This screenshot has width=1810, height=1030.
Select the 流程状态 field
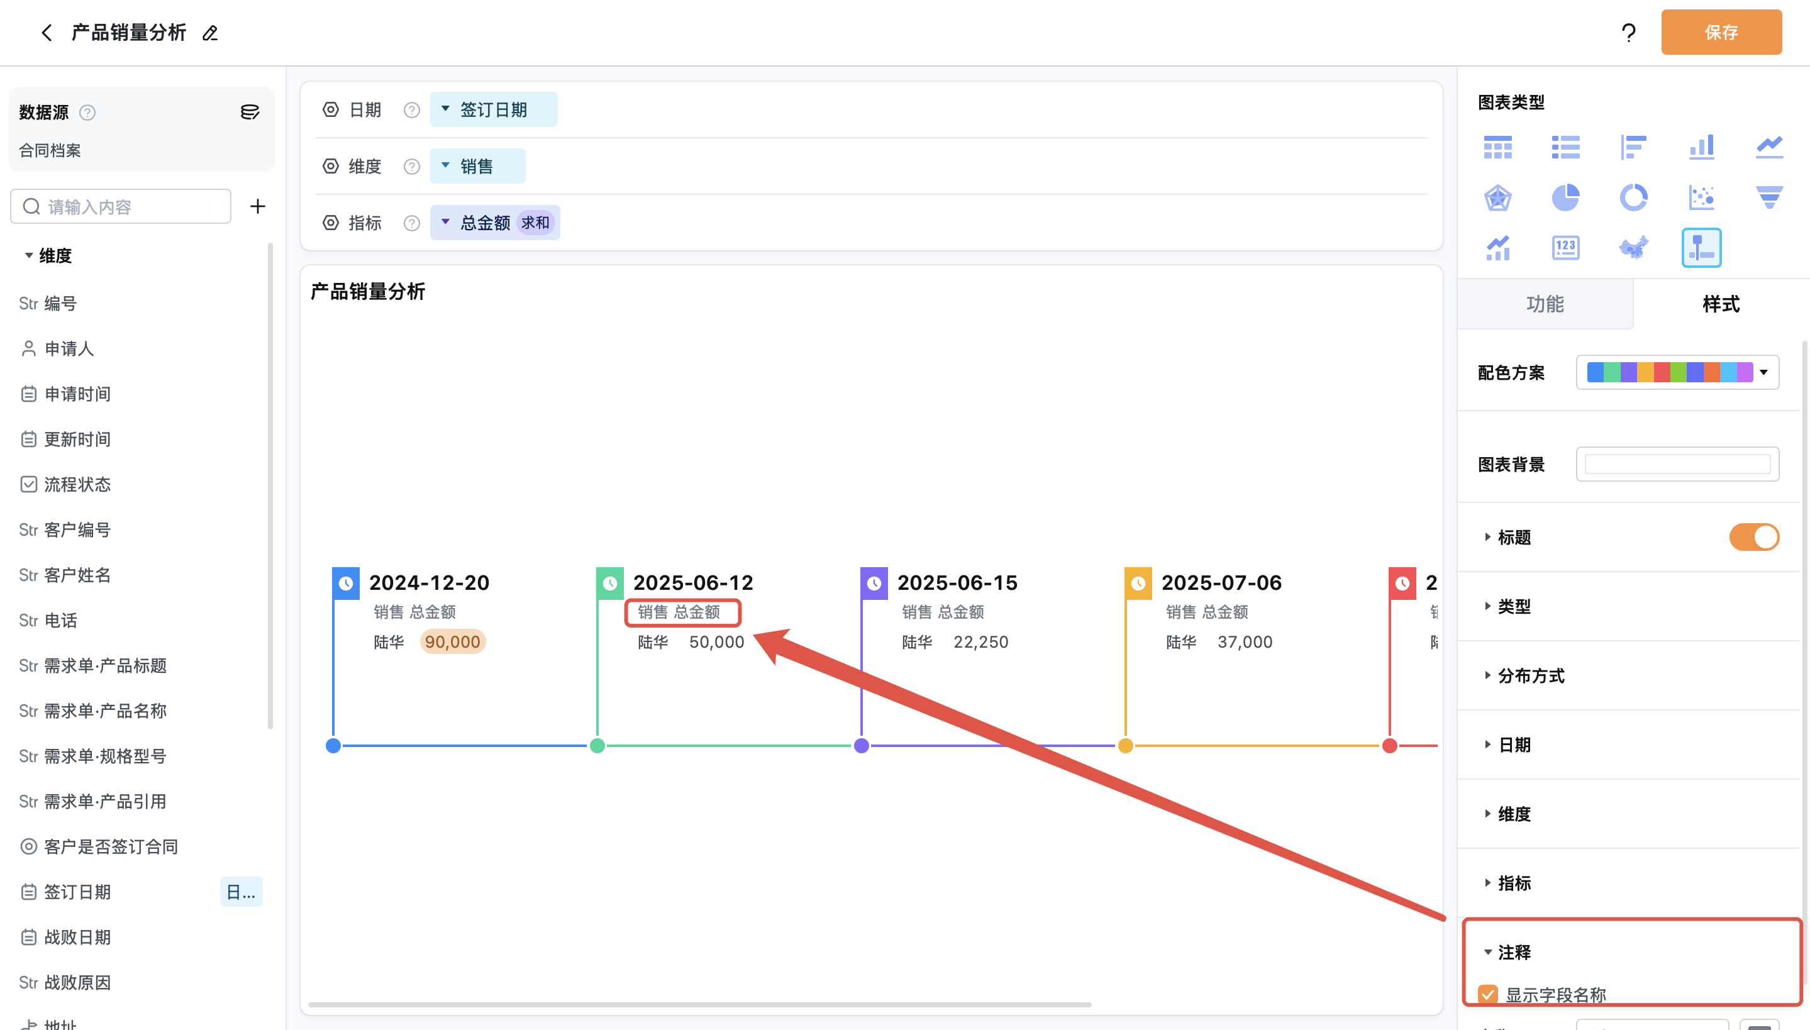(x=78, y=485)
